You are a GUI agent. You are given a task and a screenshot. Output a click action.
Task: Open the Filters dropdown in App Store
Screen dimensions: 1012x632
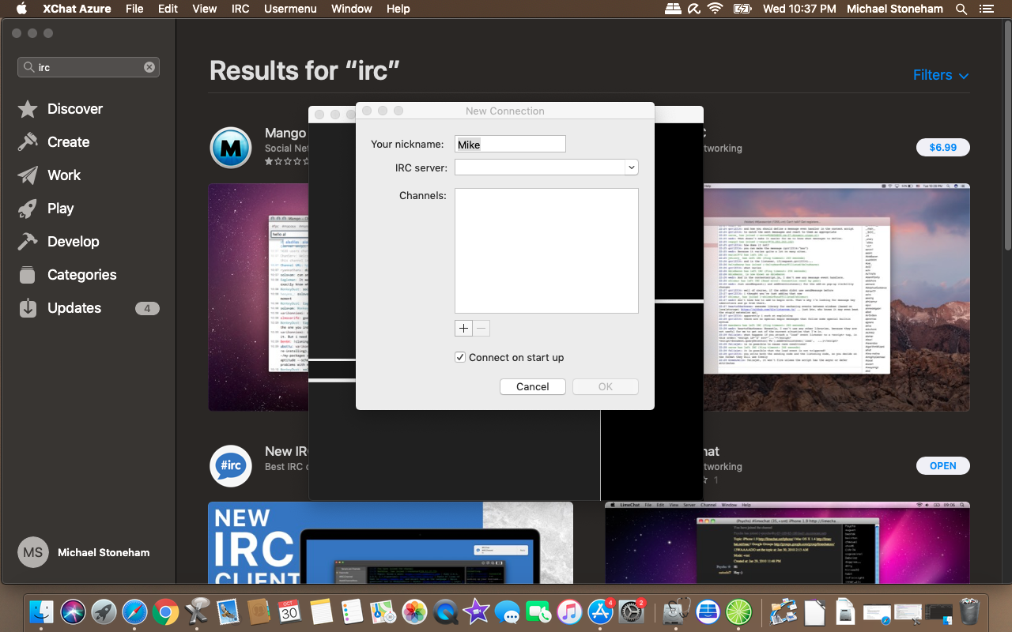[941, 75]
